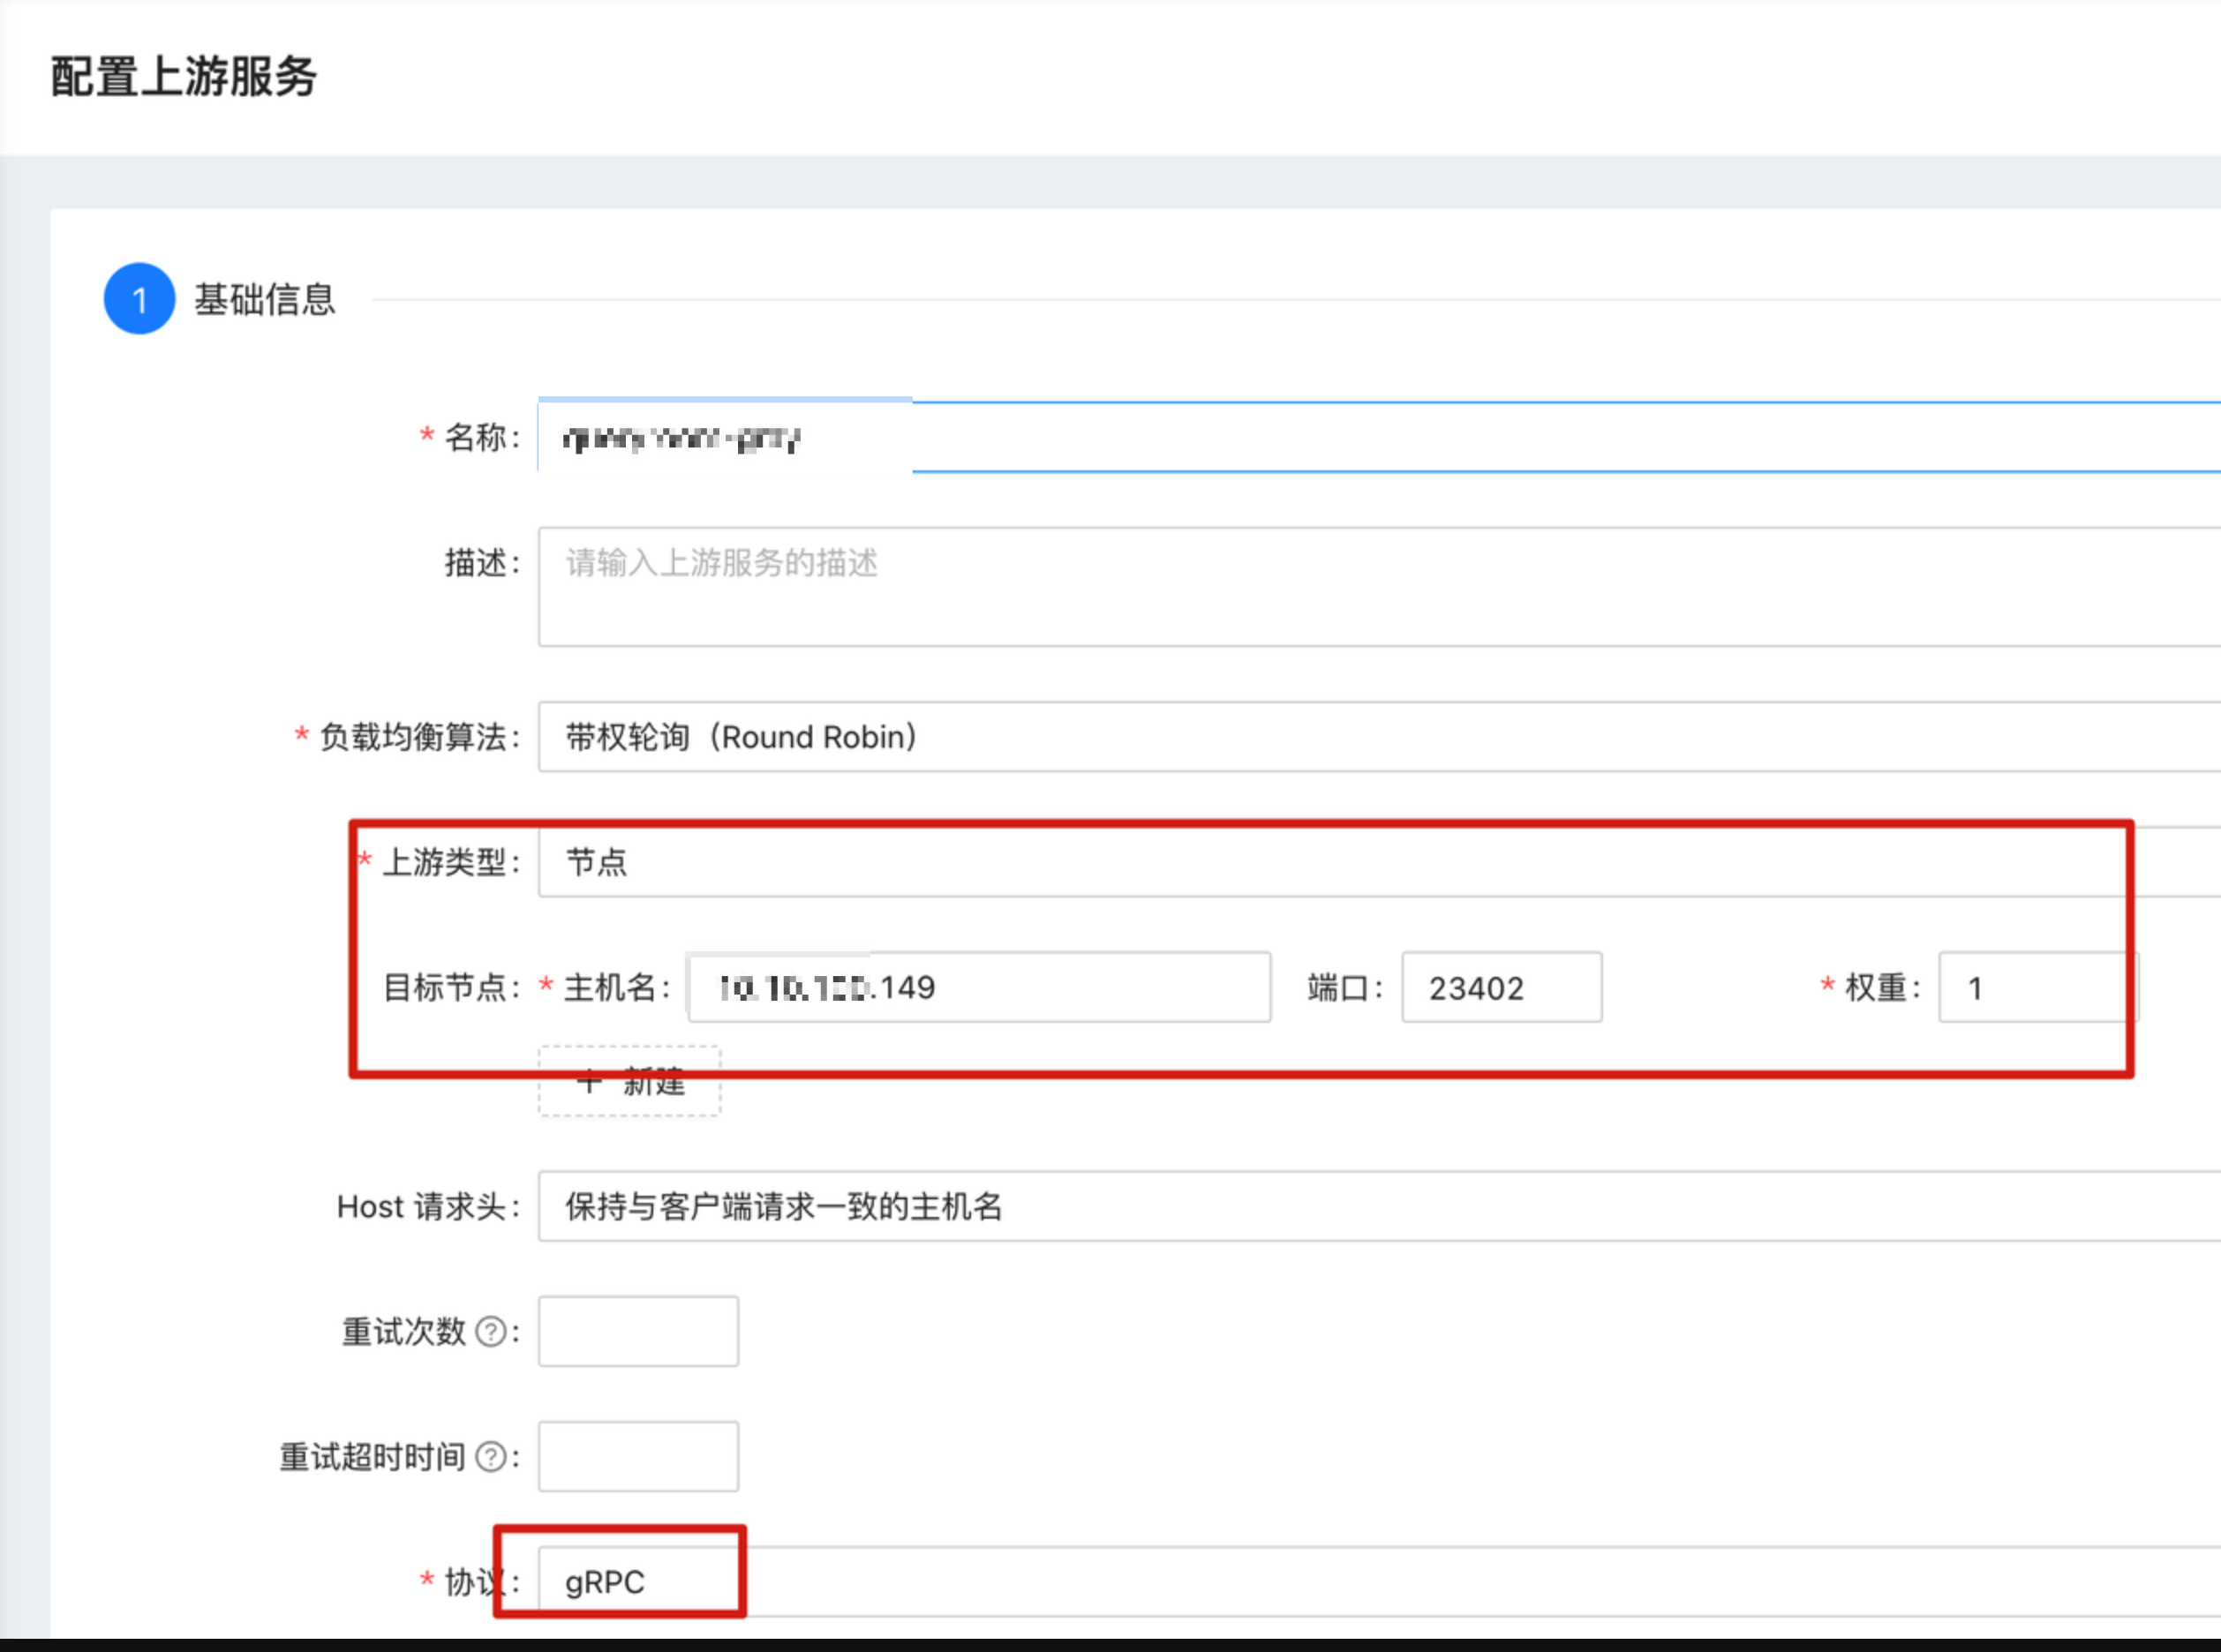Click the help icon beside 重试次数
The width and height of the screenshot is (2221, 1652).
point(490,1332)
